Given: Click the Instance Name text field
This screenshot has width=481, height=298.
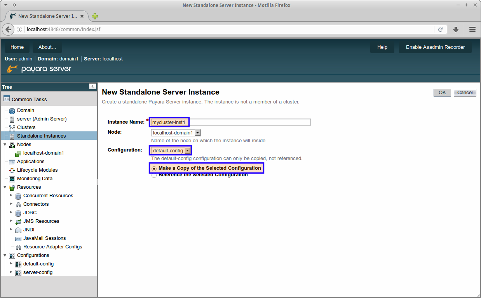Looking at the screenshot, I should (x=249, y=122).
